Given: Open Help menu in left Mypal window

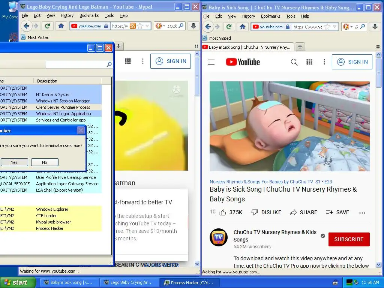Looking at the screenshot, I should (x=124, y=15).
